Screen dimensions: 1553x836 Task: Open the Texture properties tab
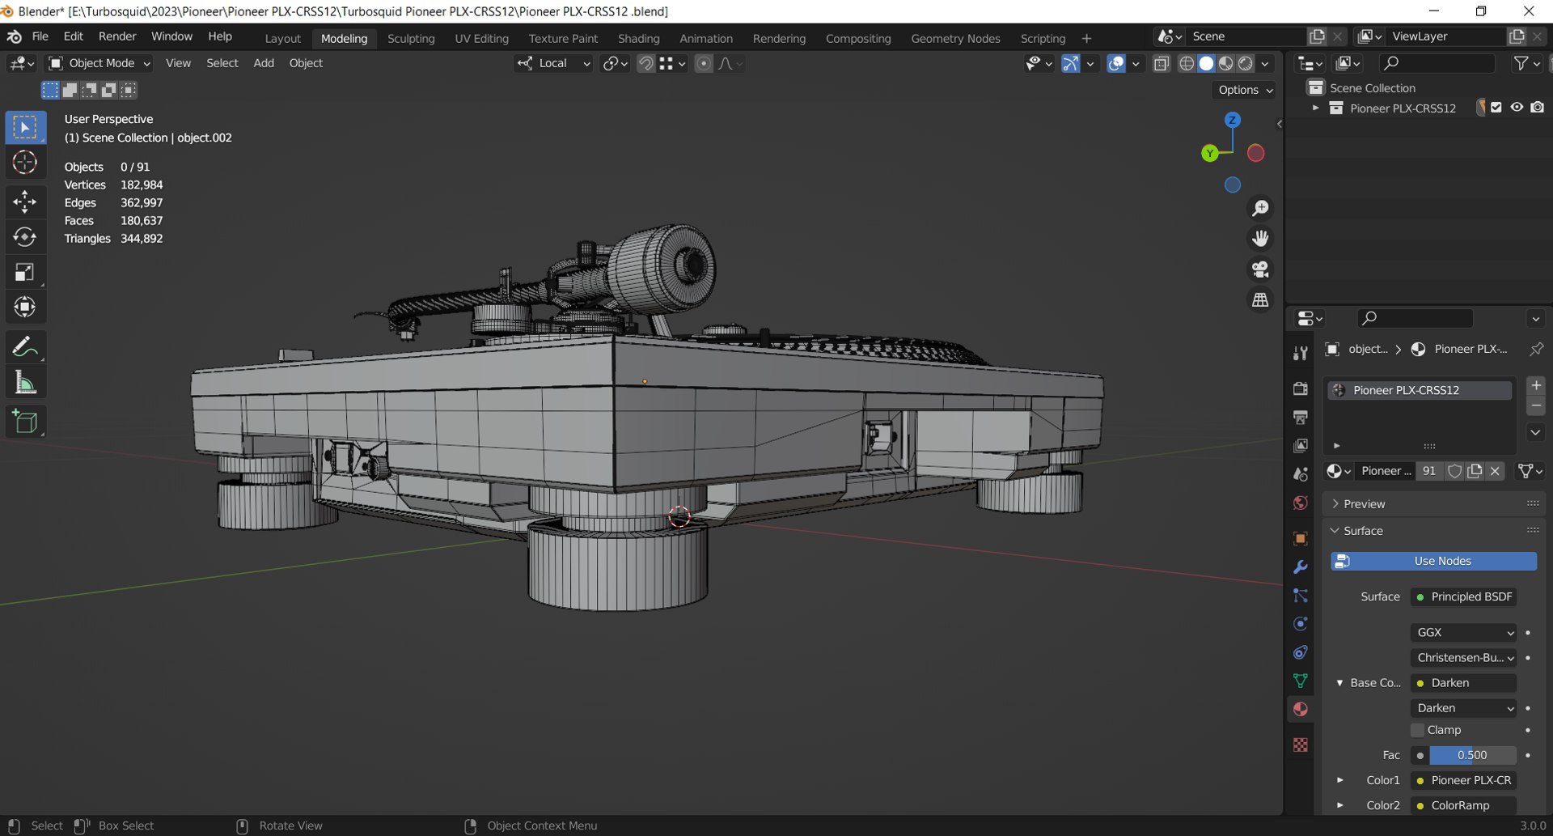pyautogui.click(x=1301, y=745)
